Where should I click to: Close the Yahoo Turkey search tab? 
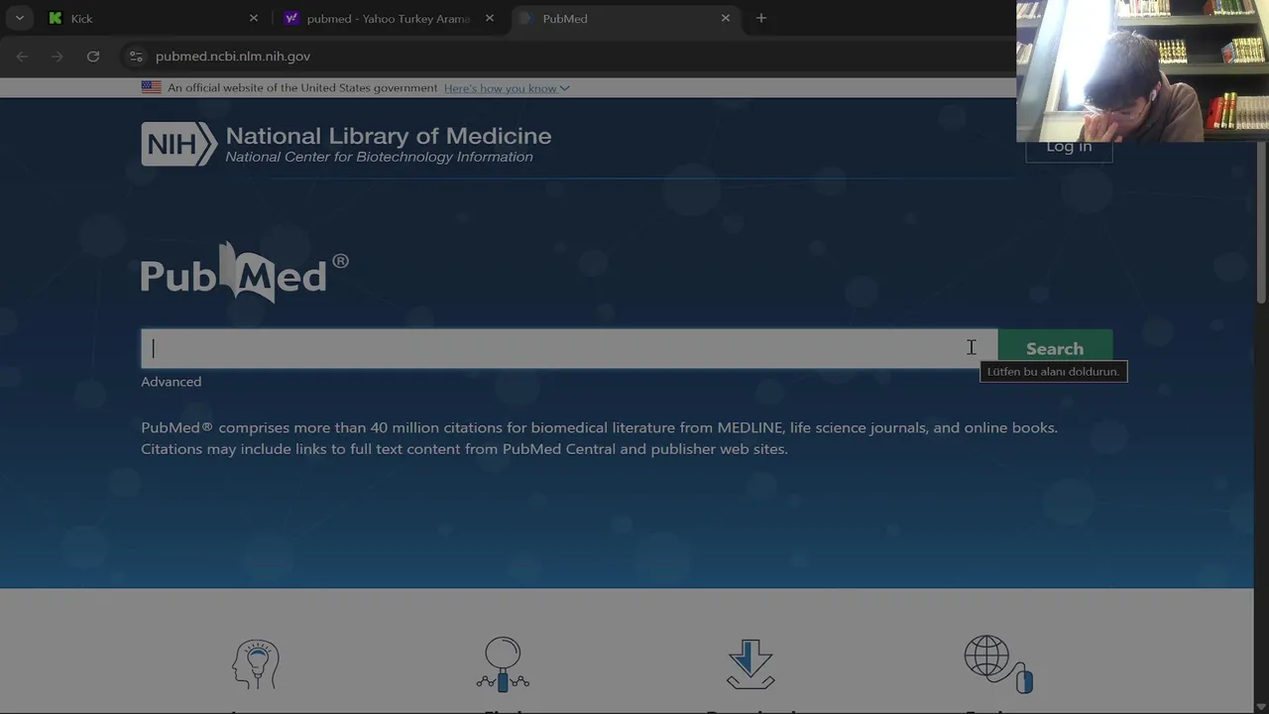[x=489, y=18]
